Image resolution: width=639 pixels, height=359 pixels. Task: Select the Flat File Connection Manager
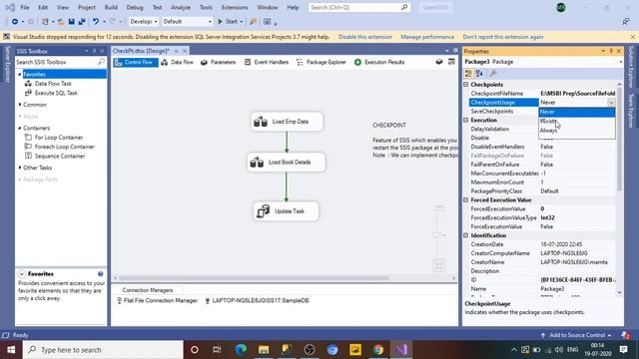(x=158, y=301)
